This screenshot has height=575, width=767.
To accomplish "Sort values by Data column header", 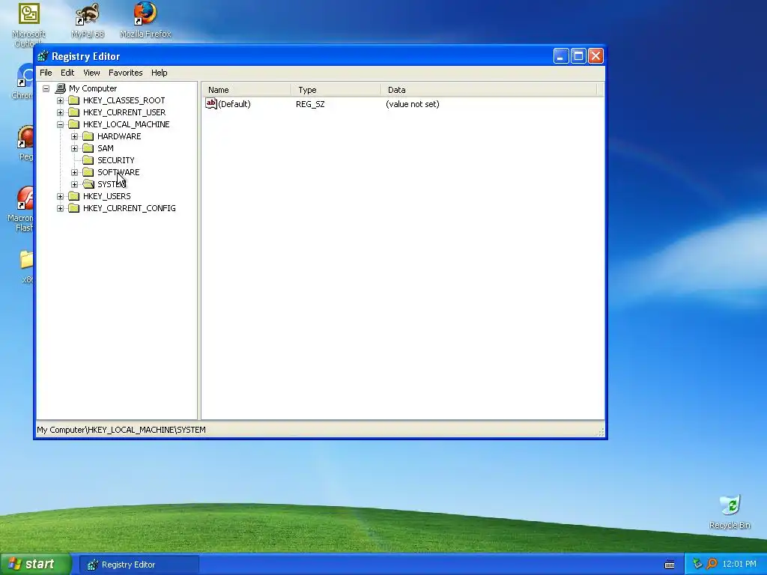I will click(x=488, y=90).
